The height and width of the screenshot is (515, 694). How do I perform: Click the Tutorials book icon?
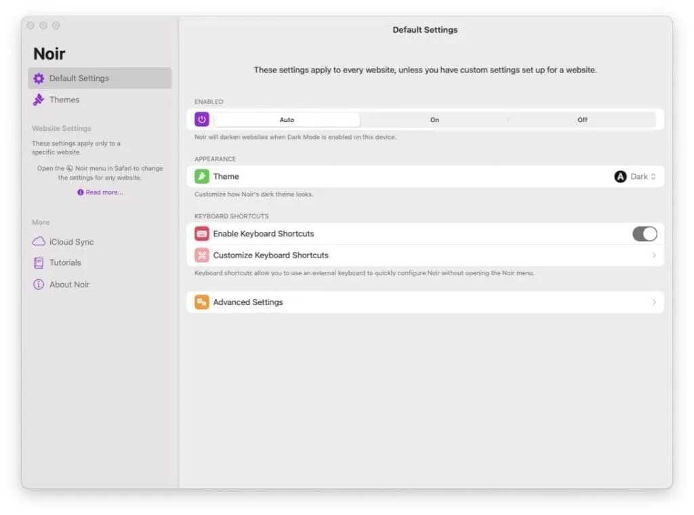pyautogui.click(x=40, y=263)
